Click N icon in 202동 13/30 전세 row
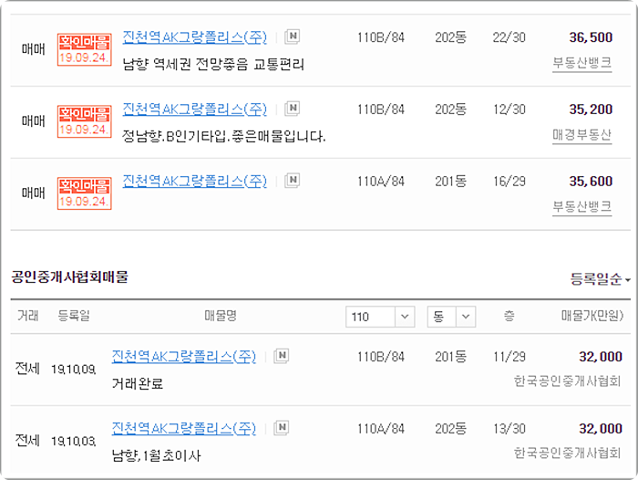This screenshot has height=480, width=638. click(281, 428)
